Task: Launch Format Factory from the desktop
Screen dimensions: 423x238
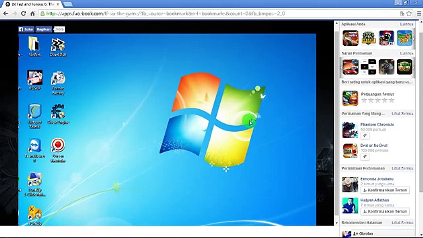Action: (x=58, y=83)
